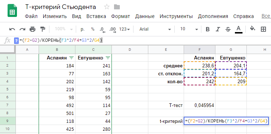Redo the last action
This screenshot has height=134, width=271.
22,29
